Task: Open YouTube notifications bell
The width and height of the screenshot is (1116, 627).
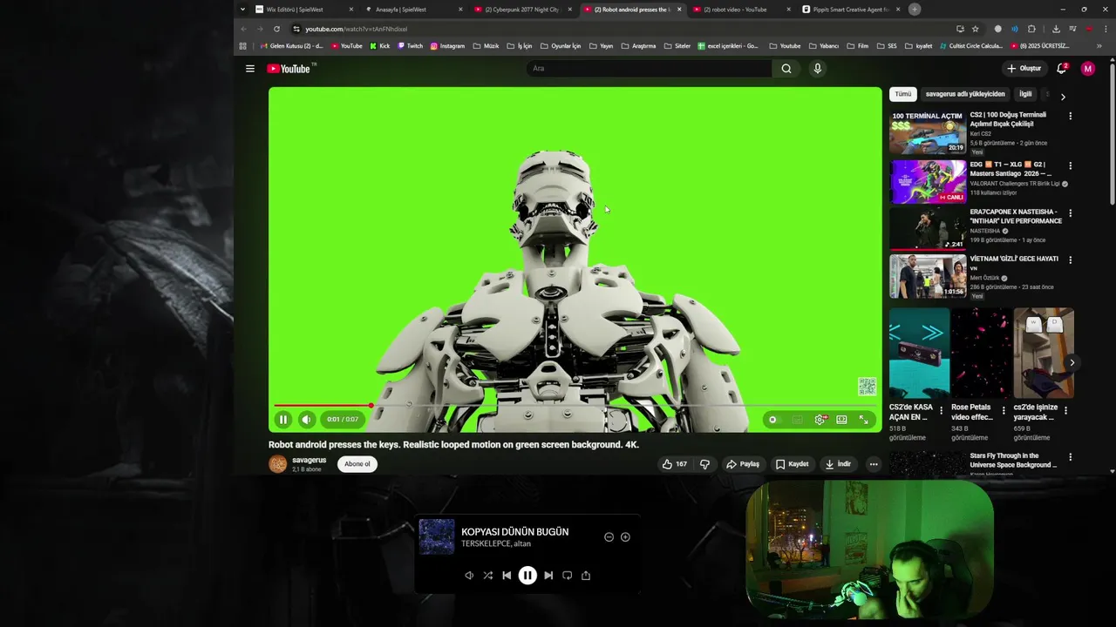Action: tap(1062, 69)
